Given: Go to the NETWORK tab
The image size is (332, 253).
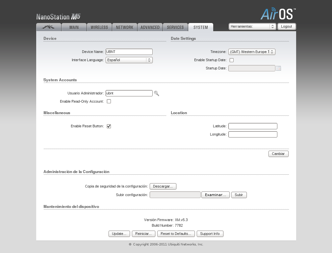Looking at the screenshot, I should [125, 27].
